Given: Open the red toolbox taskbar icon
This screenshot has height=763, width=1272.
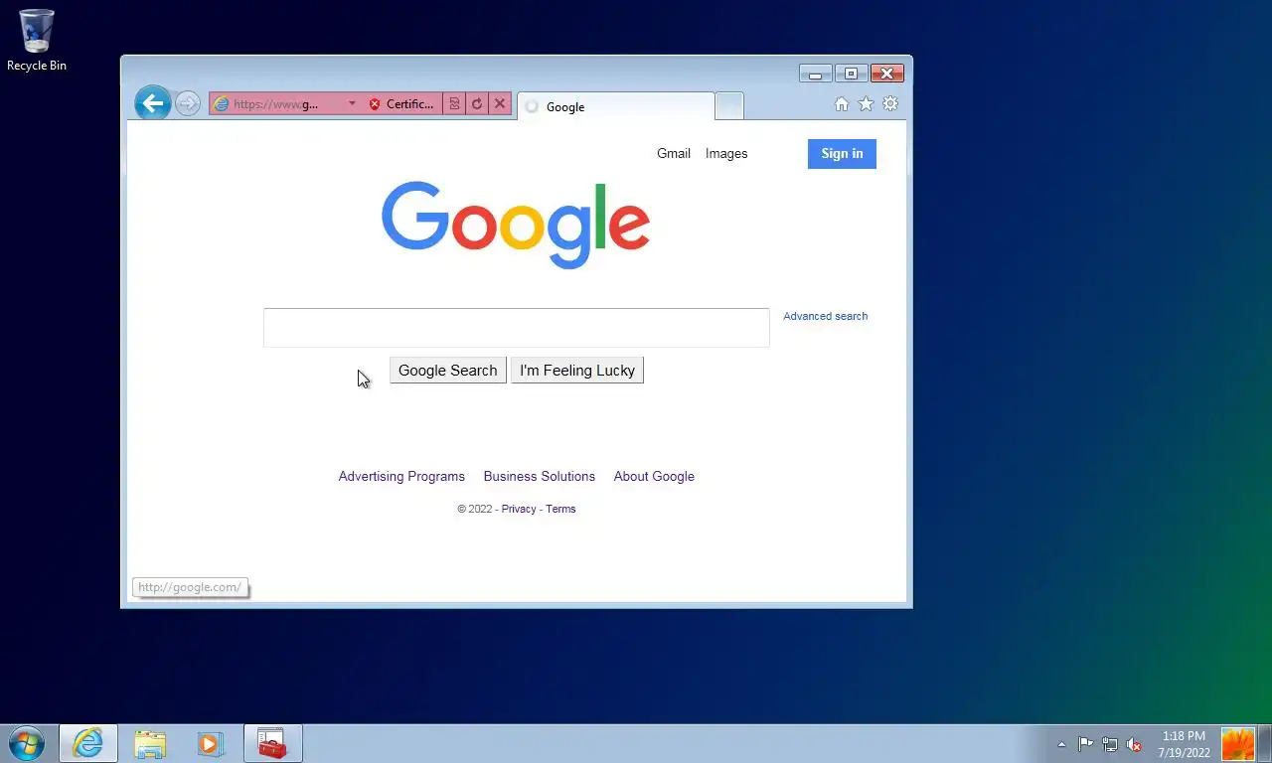Looking at the screenshot, I should (273, 743).
